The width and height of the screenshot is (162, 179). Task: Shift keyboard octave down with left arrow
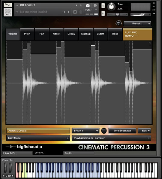pyautogui.click(x=3, y=176)
